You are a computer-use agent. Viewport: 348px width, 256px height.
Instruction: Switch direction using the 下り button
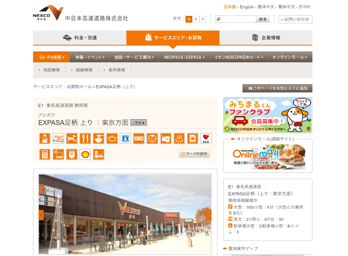tap(139, 123)
